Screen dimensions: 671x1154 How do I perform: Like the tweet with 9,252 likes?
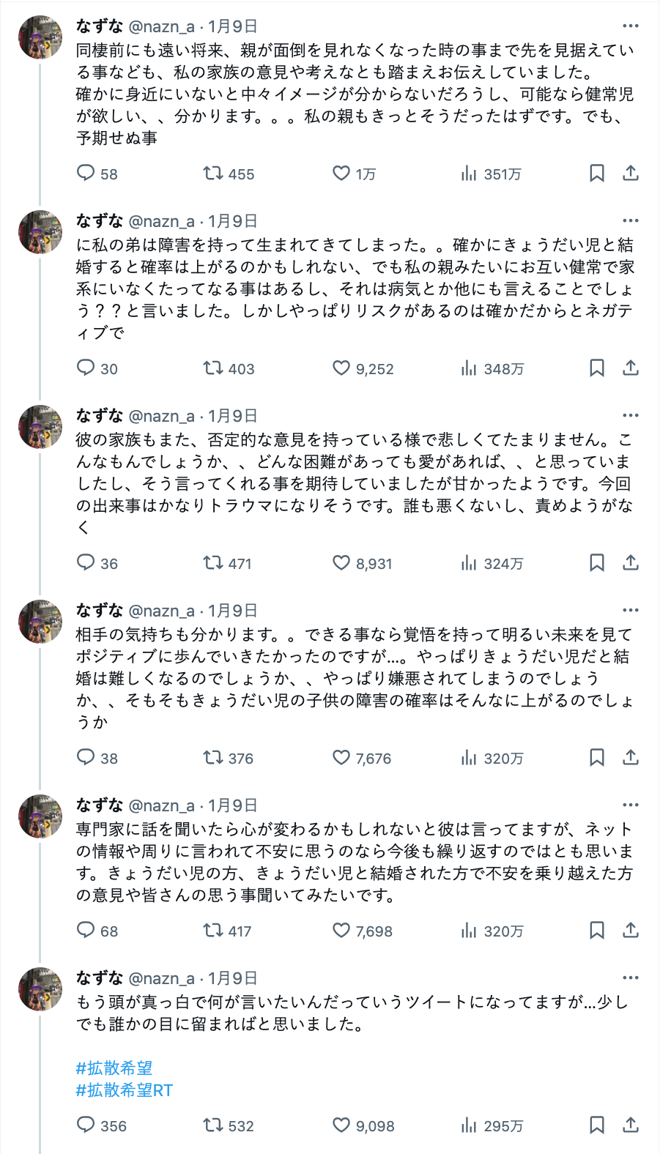(341, 369)
